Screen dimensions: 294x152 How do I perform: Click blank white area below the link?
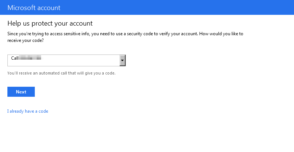point(148,133)
